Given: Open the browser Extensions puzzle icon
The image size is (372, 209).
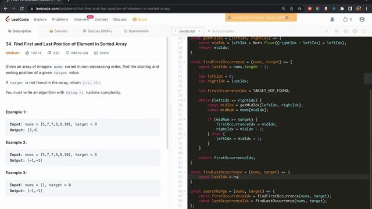Looking at the screenshot, I should tap(342, 9).
